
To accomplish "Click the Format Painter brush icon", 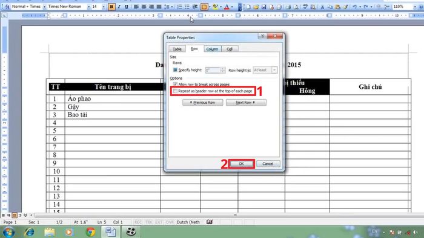I will pyautogui.click(x=345, y=7).
